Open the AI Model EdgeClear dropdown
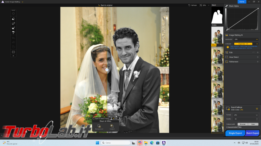This screenshot has height=146, width=261. pyautogui.click(x=246, y=44)
